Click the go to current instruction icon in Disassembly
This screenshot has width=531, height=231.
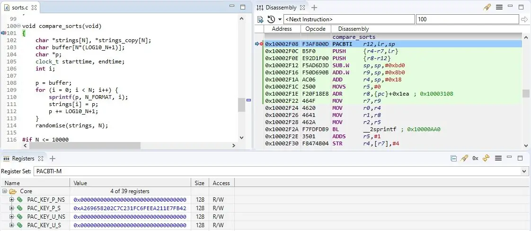pyautogui.click(x=260, y=19)
